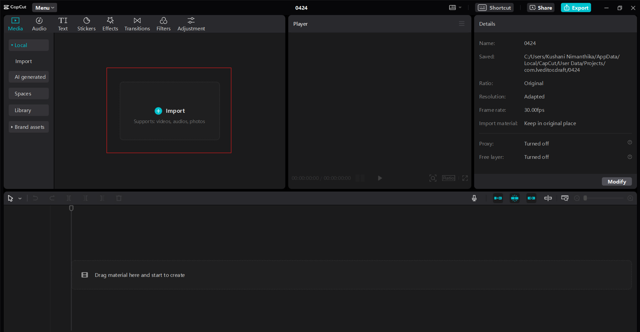The width and height of the screenshot is (640, 332).
Task: Open the Adjustment tab
Action: click(191, 24)
